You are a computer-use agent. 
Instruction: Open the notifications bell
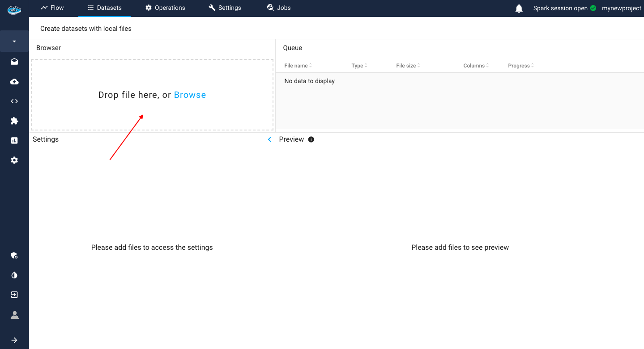pos(519,8)
